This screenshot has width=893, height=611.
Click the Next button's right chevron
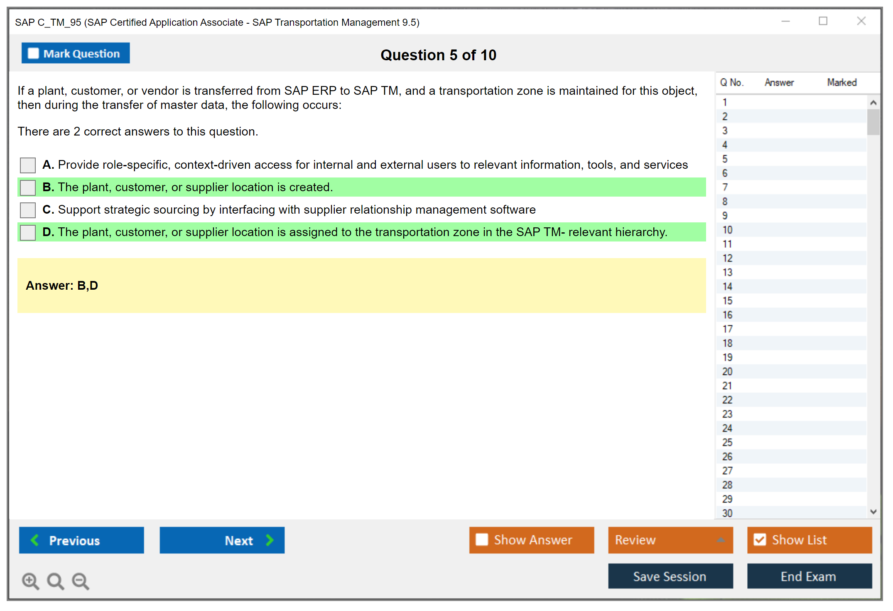[x=270, y=540]
